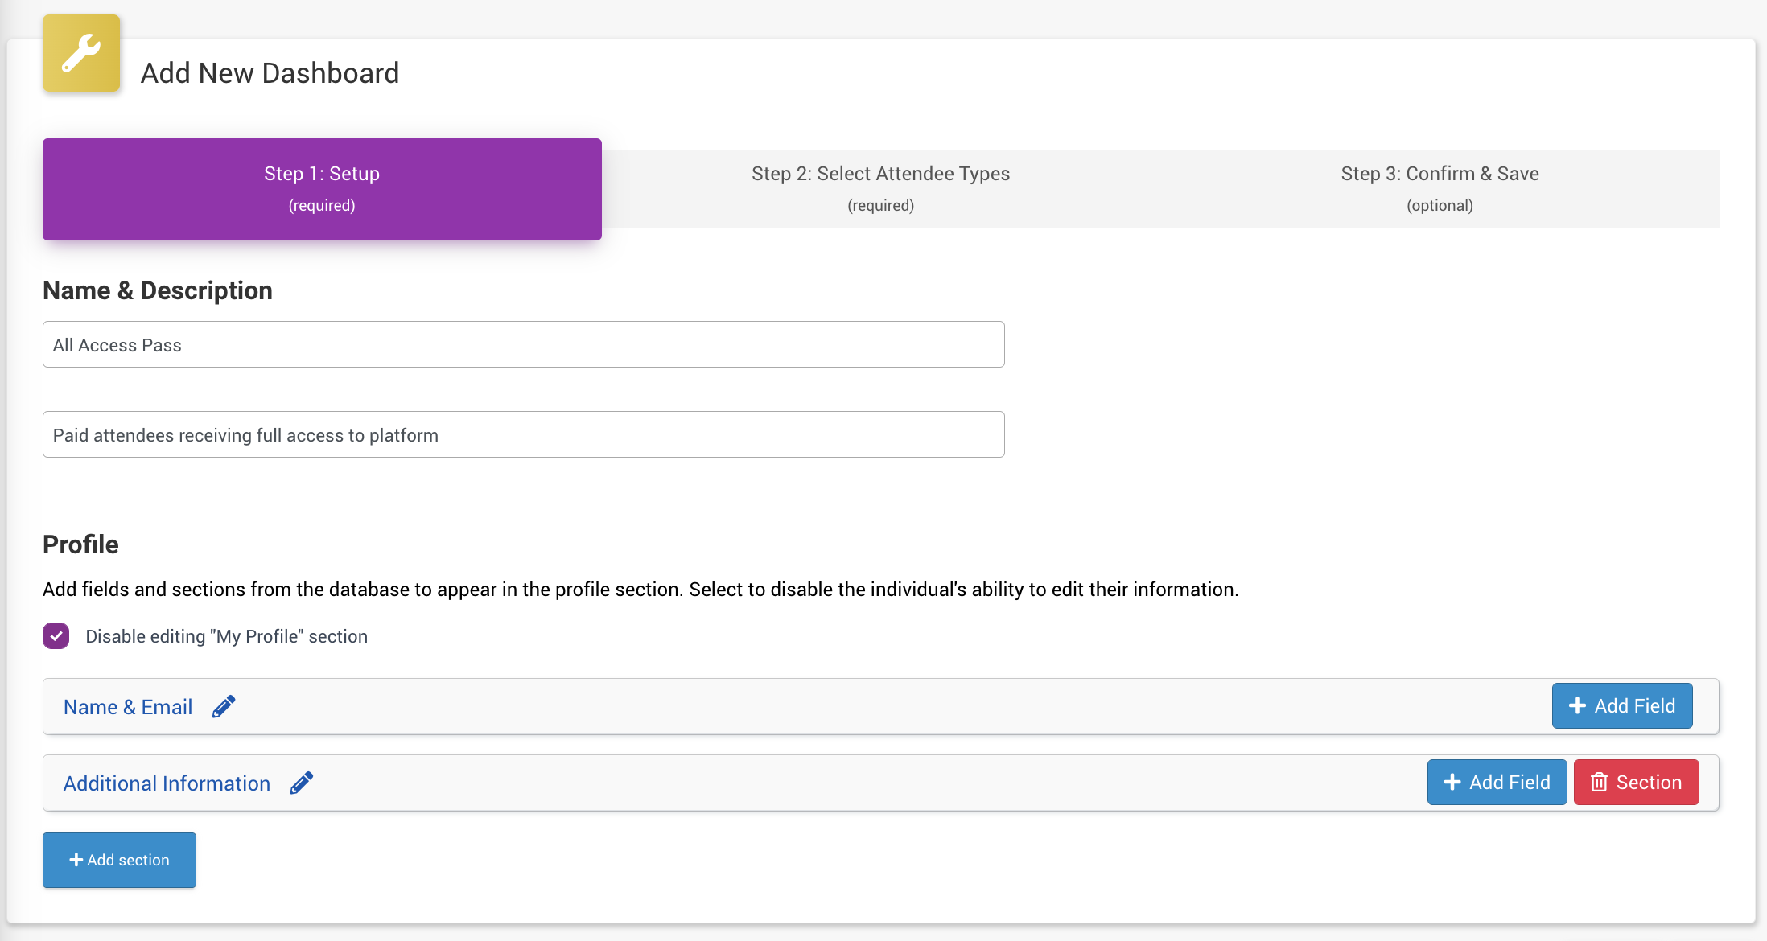Click 'Disable editing "My Profile" section' label
Screen dimensions: 1767x941
(x=226, y=636)
